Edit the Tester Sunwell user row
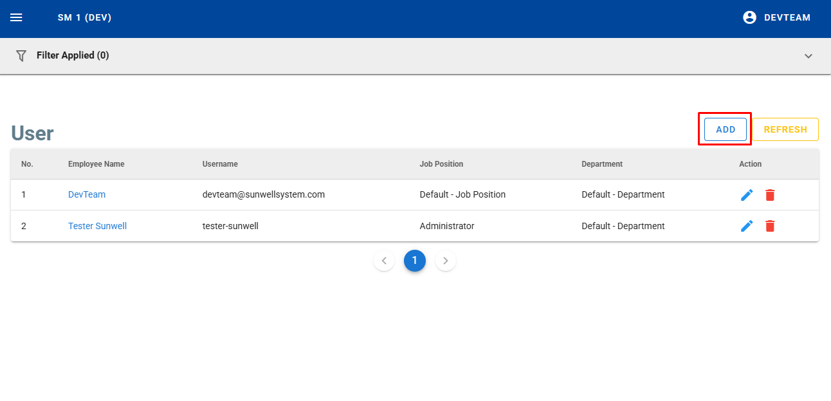This screenshot has height=401, width=831. [x=747, y=226]
